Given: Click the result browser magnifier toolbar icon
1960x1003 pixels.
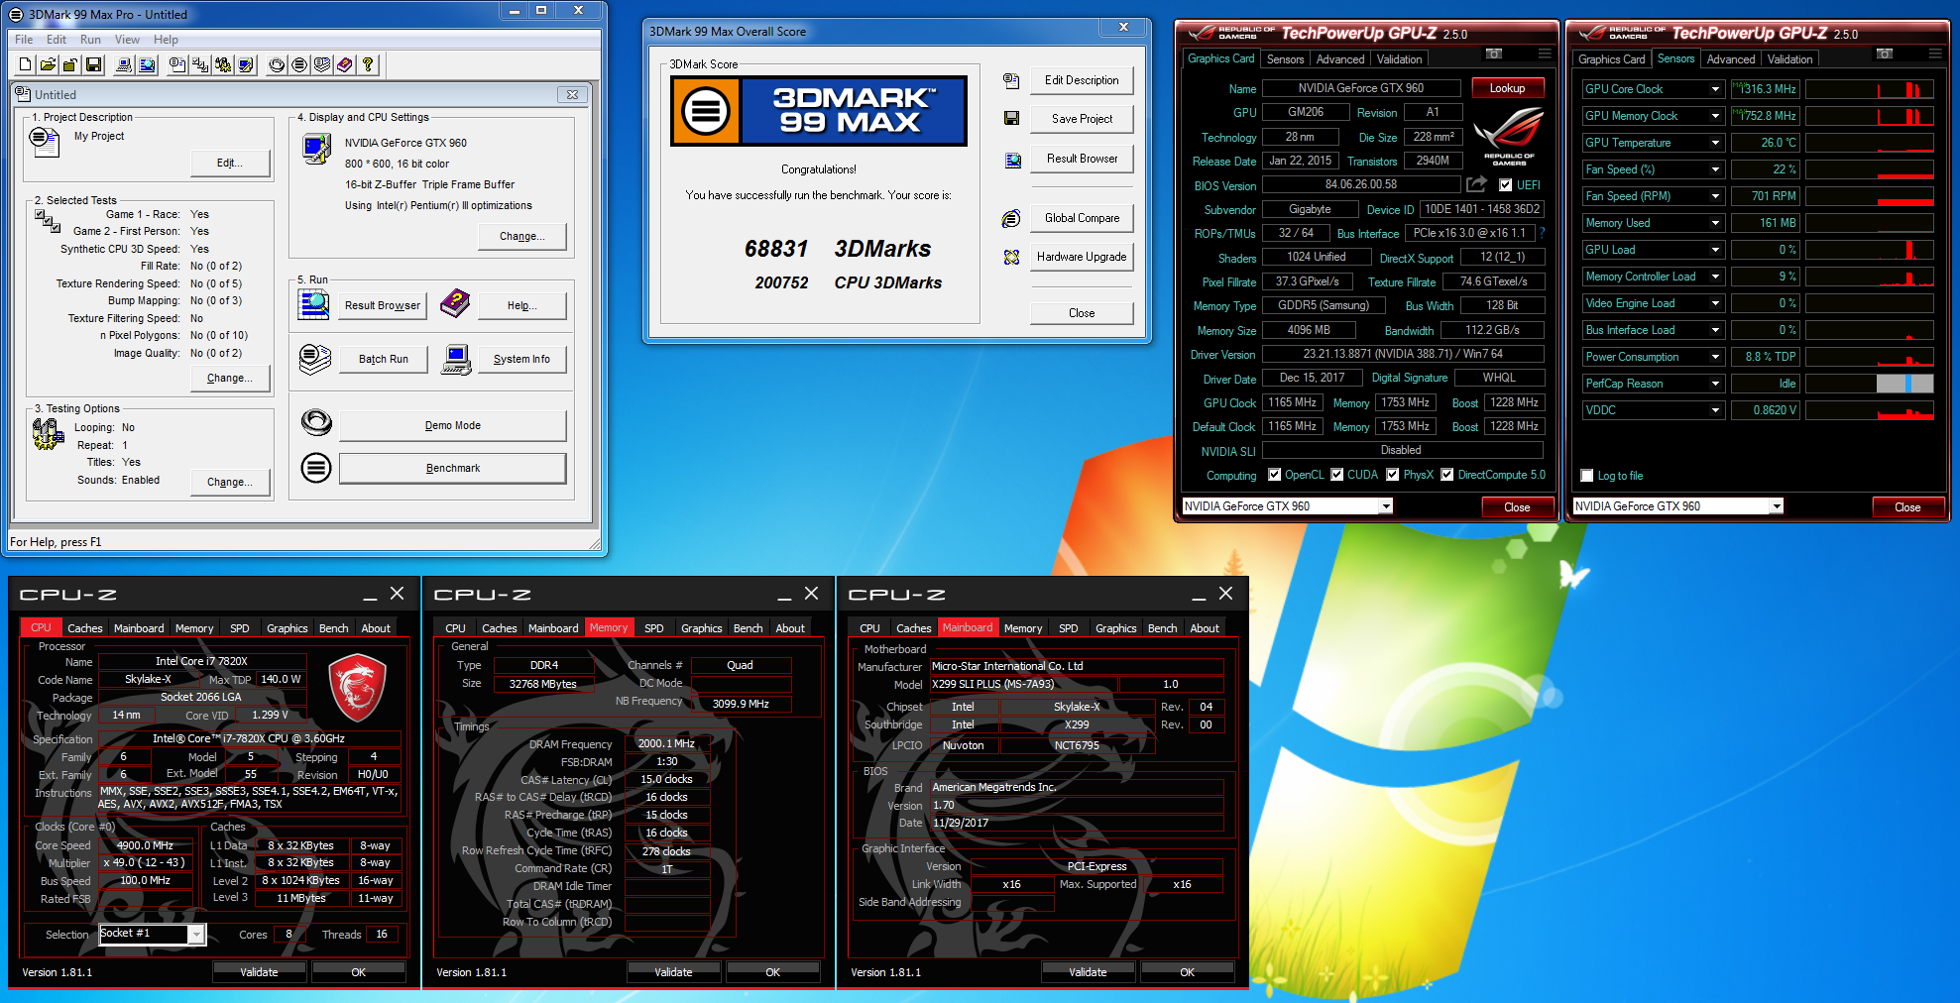Looking at the screenshot, I should click(x=147, y=64).
